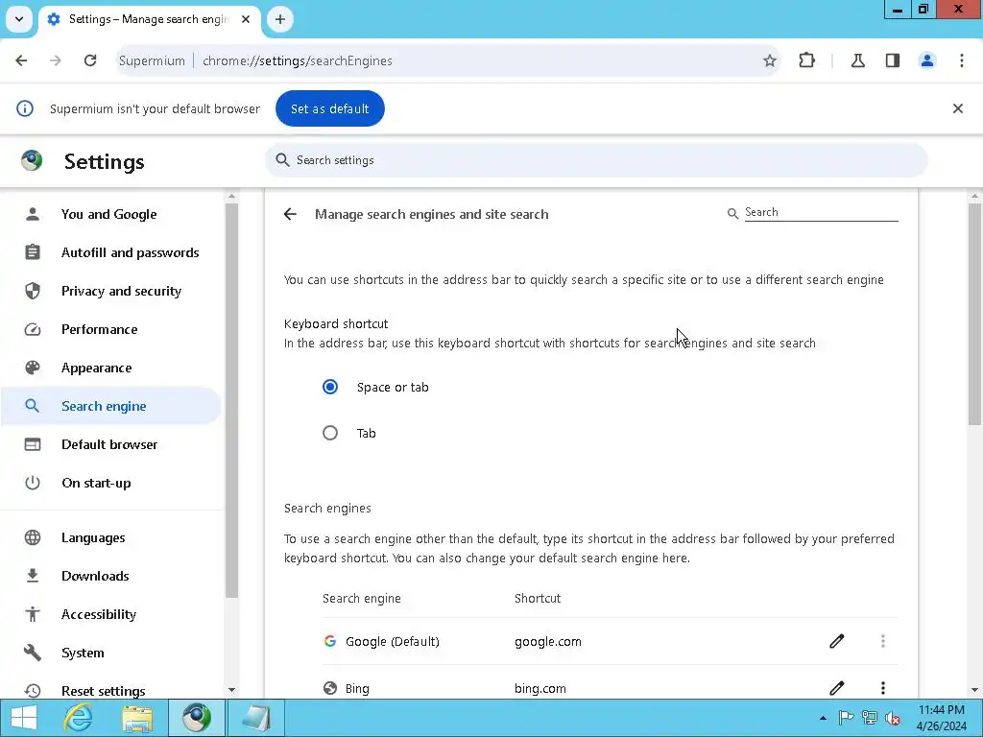Click the search engines Search field
Image resolution: width=983 pixels, height=737 pixels.
821,212
